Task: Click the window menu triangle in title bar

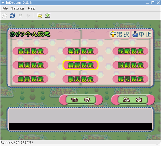Action: tap(3, 3)
